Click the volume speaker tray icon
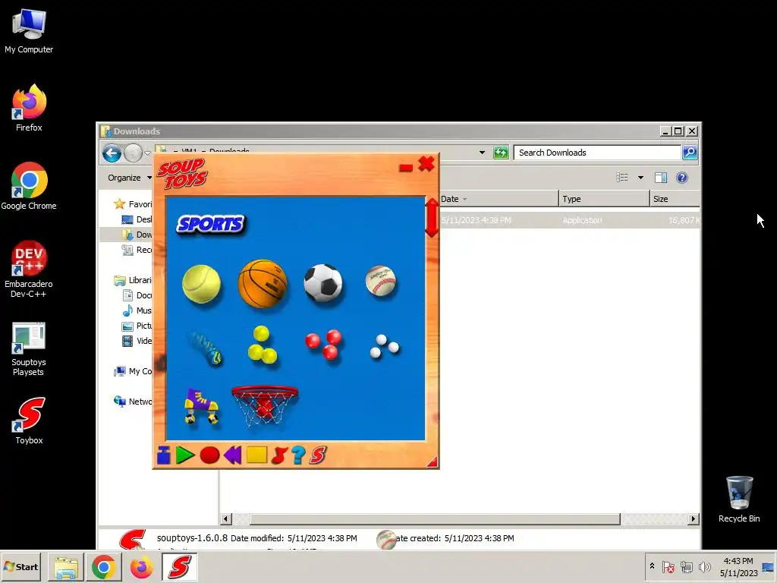Screen dimensions: 777x583 tap(704, 566)
